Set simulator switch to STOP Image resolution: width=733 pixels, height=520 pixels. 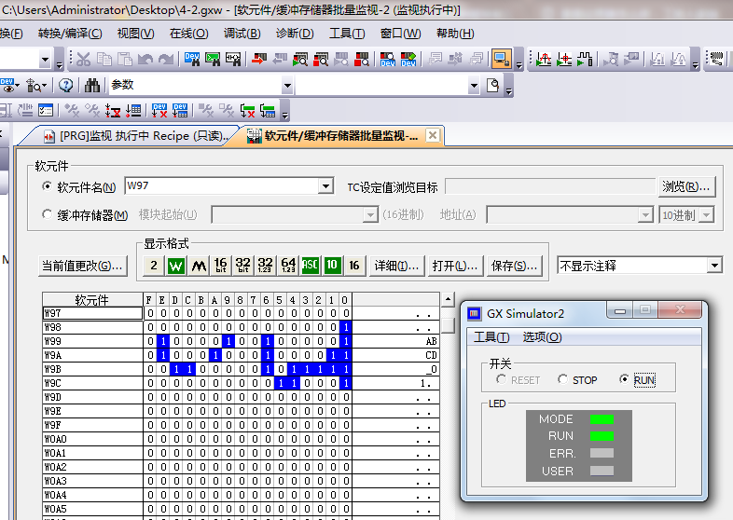(x=562, y=380)
